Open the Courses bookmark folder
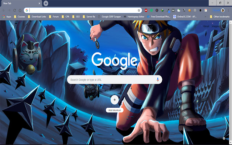 pos(19,17)
